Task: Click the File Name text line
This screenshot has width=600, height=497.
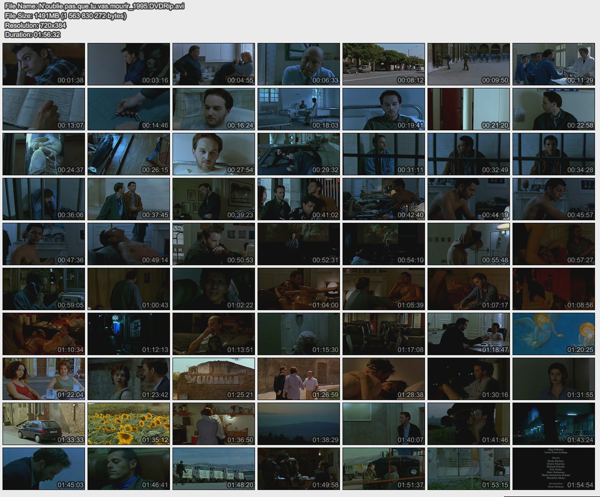Action: pos(94,6)
